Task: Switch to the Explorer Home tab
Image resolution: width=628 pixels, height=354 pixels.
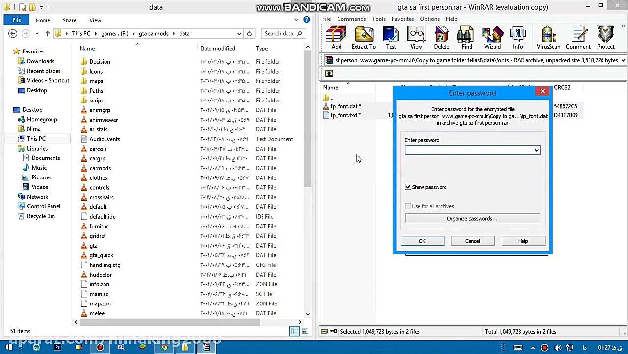Action: click(43, 20)
